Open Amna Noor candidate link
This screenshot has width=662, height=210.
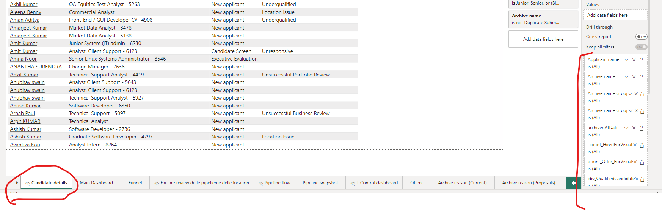[23, 59]
